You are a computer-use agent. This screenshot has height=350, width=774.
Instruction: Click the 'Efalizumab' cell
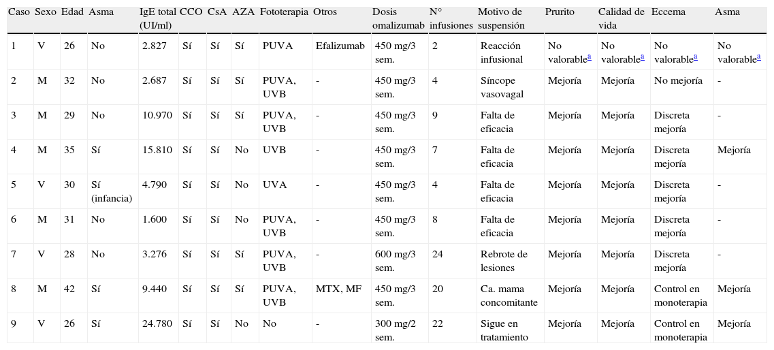[x=340, y=46]
